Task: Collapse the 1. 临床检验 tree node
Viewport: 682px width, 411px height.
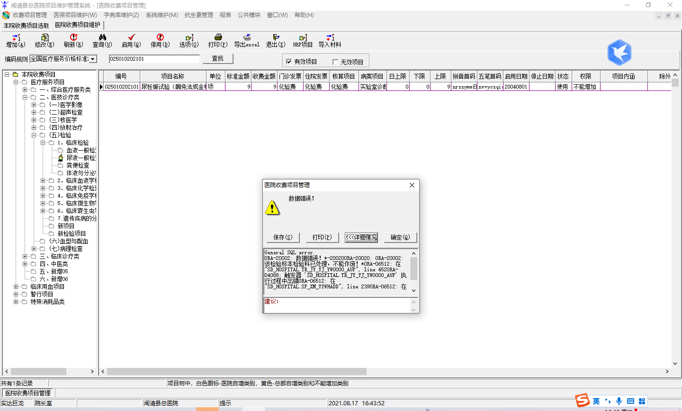Action: pyautogui.click(x=43, y=143)
